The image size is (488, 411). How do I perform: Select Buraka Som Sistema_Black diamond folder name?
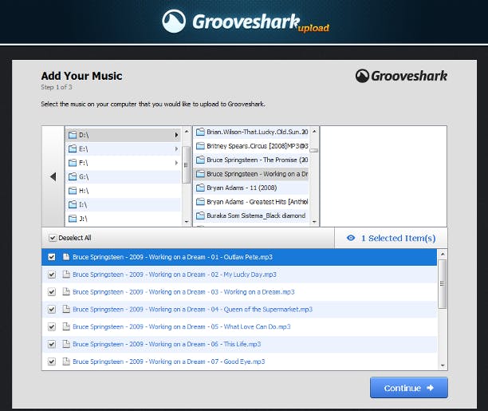(256, 215)
